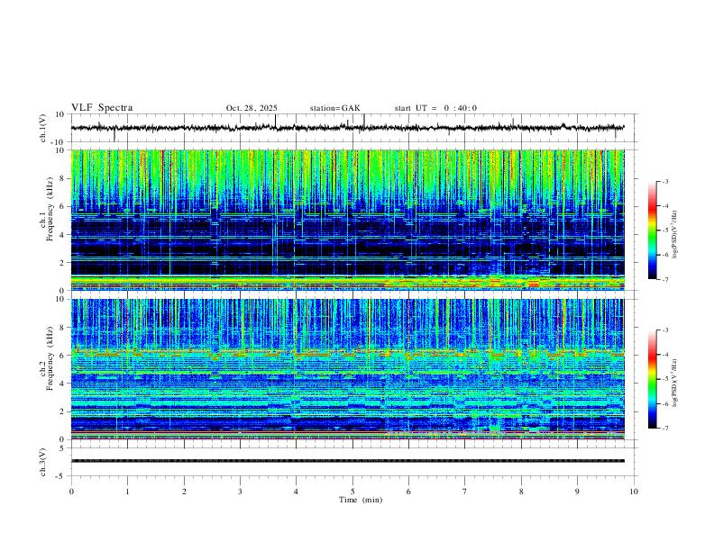
Task: Click the "ch.3(V)" axis label
Action: 43,462
